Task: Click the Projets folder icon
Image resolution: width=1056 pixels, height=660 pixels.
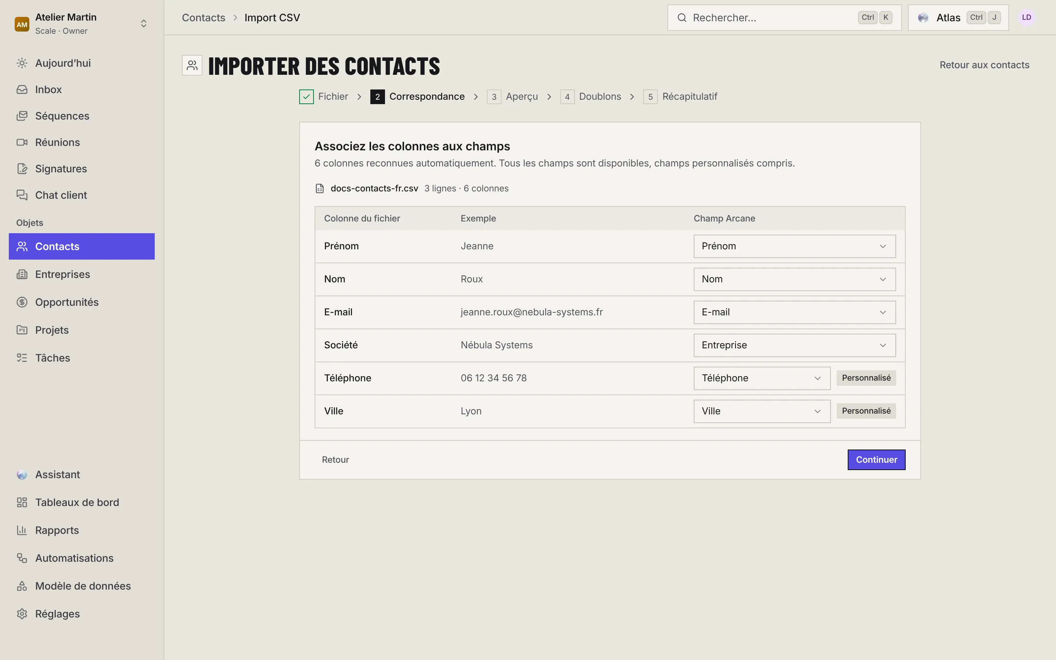Action: click(22, 330)
